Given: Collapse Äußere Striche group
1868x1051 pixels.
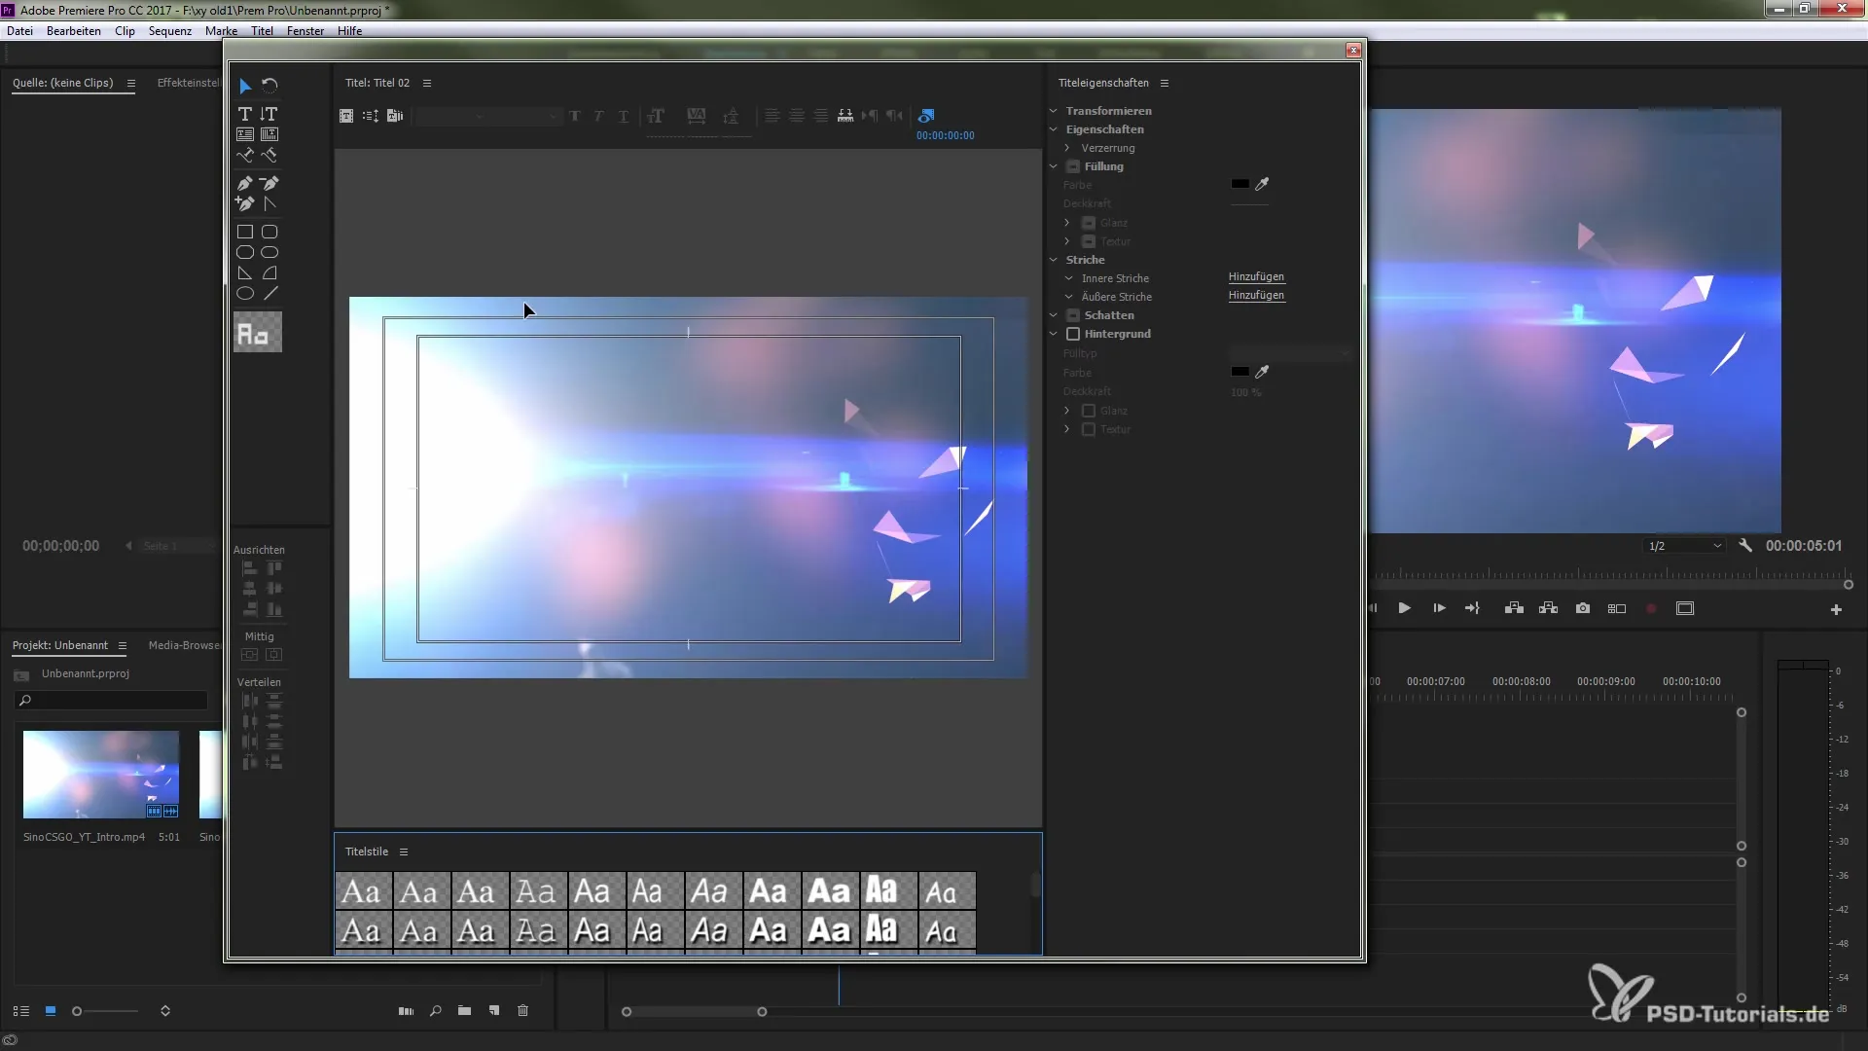Looking at the screenshot, I should [1068, 297].
